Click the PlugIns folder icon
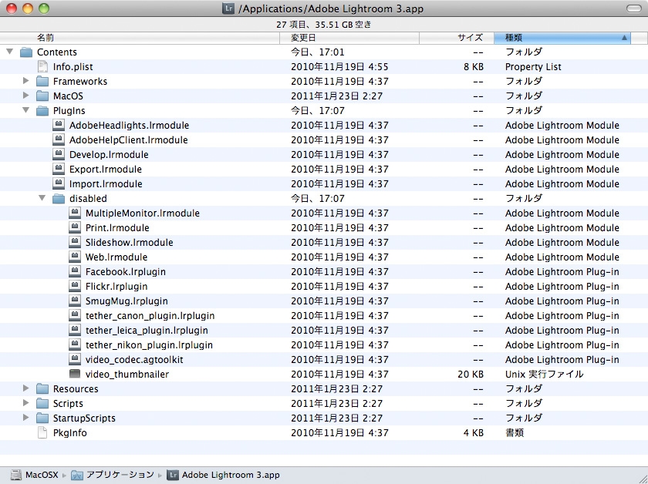 [x=42, y=111]
